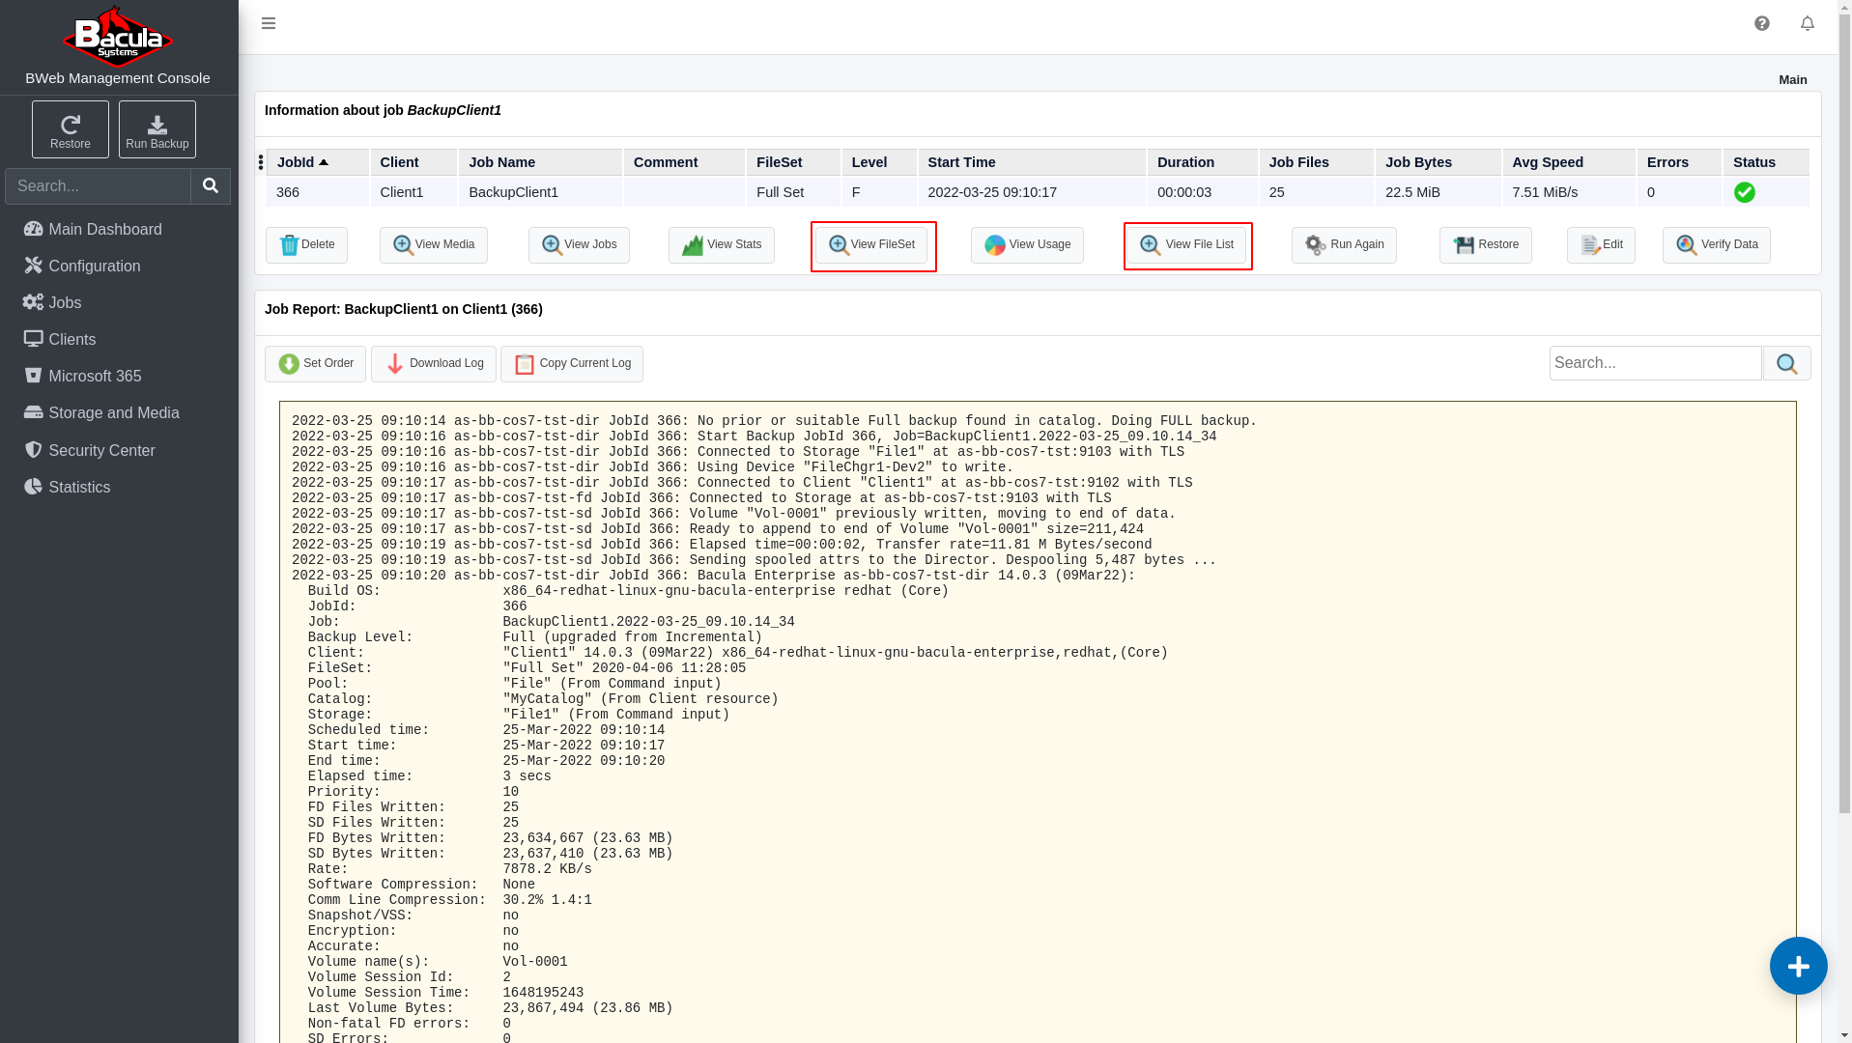Sort by the Avg Speed column header

coord(1569,162)
